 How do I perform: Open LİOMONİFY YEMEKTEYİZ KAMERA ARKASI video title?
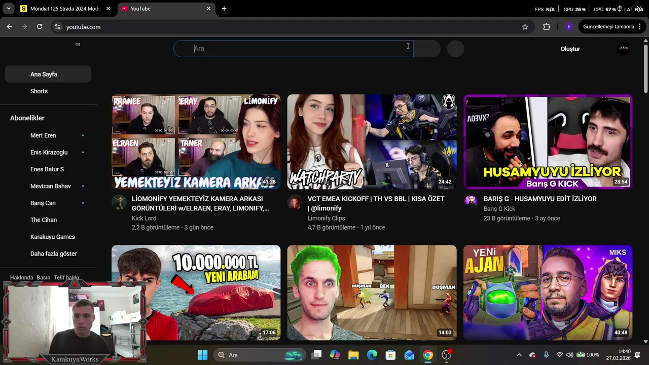click(x=200, y=204)
